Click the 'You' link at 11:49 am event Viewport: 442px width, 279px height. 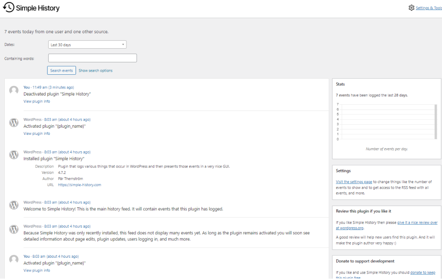point(27,88)
